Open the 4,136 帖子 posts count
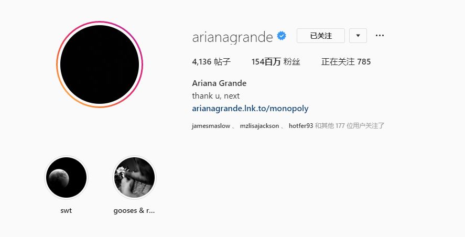 (211, 62)
